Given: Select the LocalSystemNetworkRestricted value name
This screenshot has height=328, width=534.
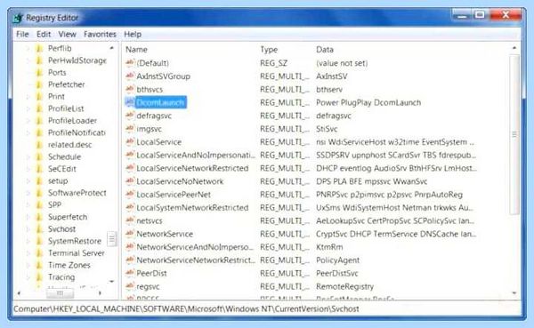Looking at the screenshot, I should pos(192,207).
